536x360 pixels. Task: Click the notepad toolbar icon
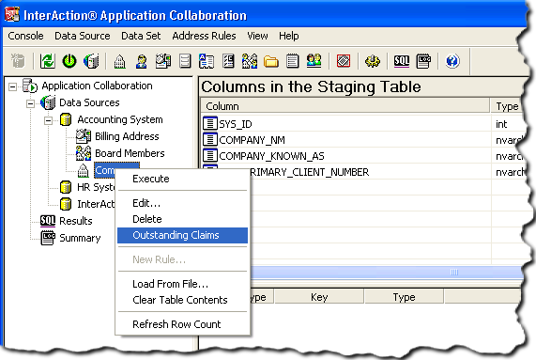293,61
